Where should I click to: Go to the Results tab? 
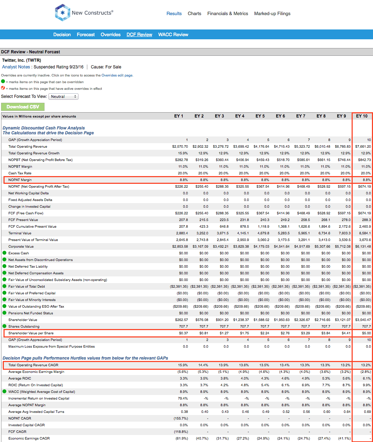174,14
